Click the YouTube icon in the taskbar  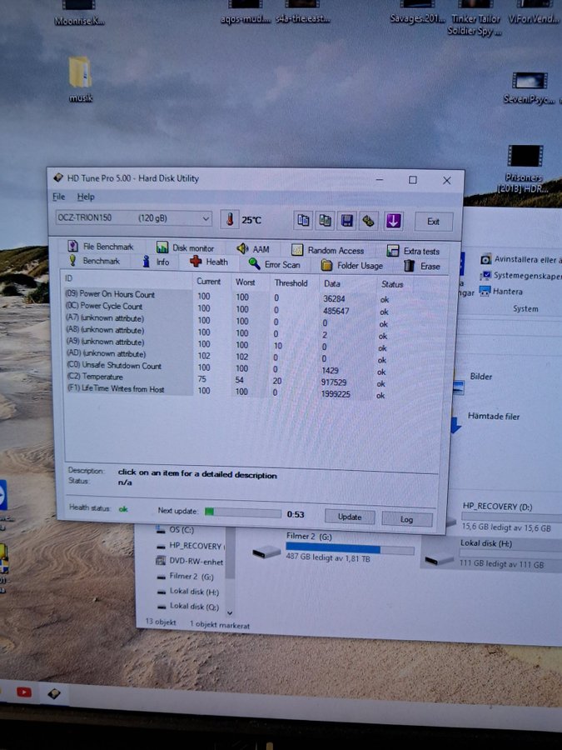[x=24, y=692]
